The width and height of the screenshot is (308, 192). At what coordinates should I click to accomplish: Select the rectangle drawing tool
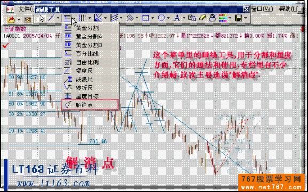[145, 18]
